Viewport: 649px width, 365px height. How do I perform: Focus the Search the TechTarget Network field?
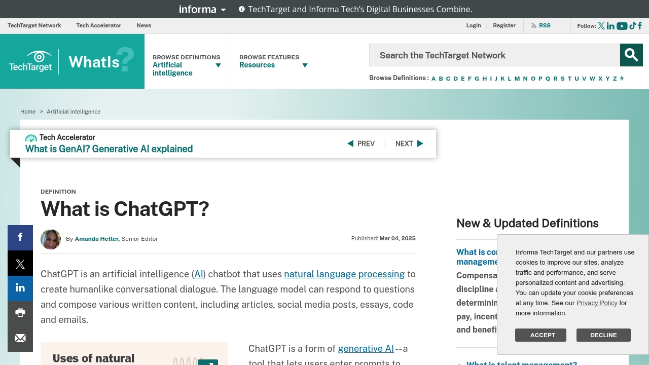pos(494,55)
